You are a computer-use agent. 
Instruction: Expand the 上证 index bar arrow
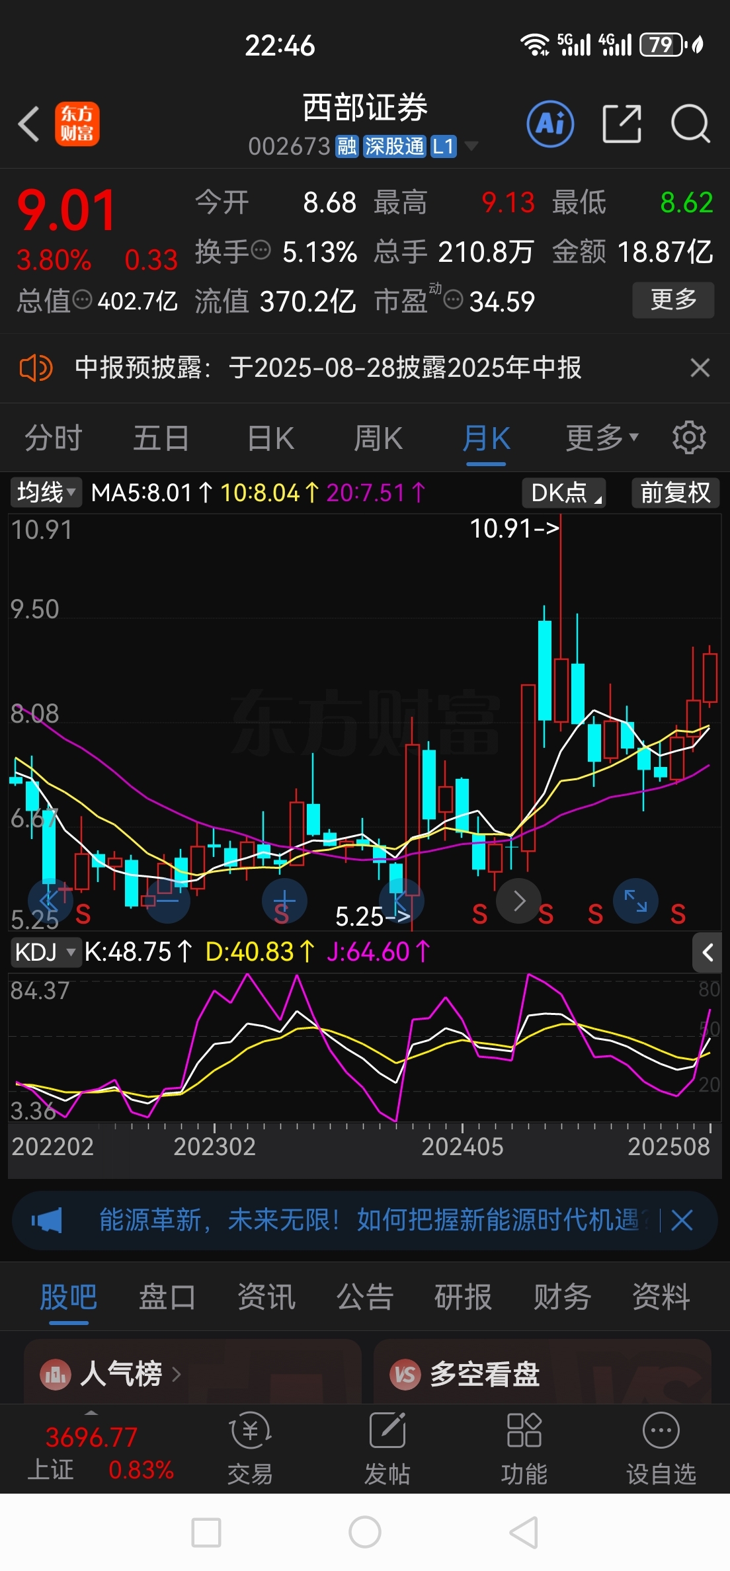pos(91,1413)
